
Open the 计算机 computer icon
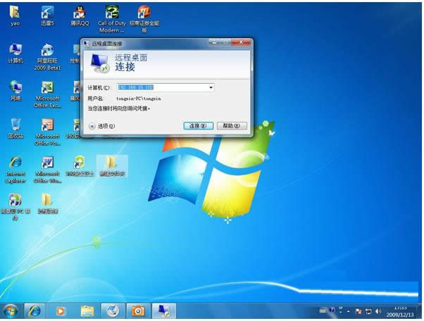pyautogui.click(x=15, y=50)
